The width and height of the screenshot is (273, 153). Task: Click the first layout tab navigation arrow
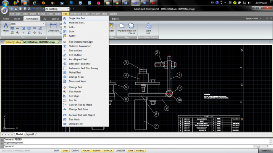pos(3,135)
